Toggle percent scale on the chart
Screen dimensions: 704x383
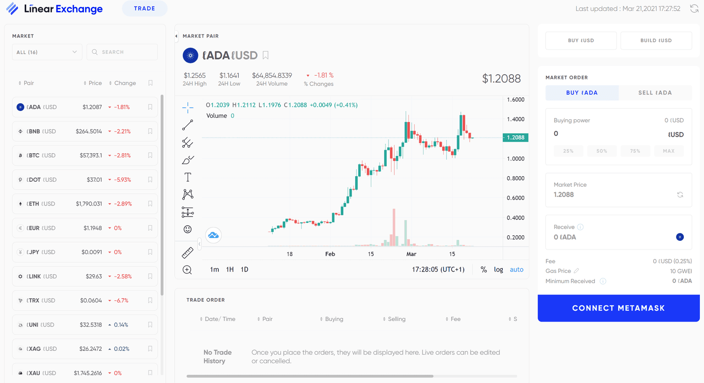pyautogui.click(x=484, y=270)
